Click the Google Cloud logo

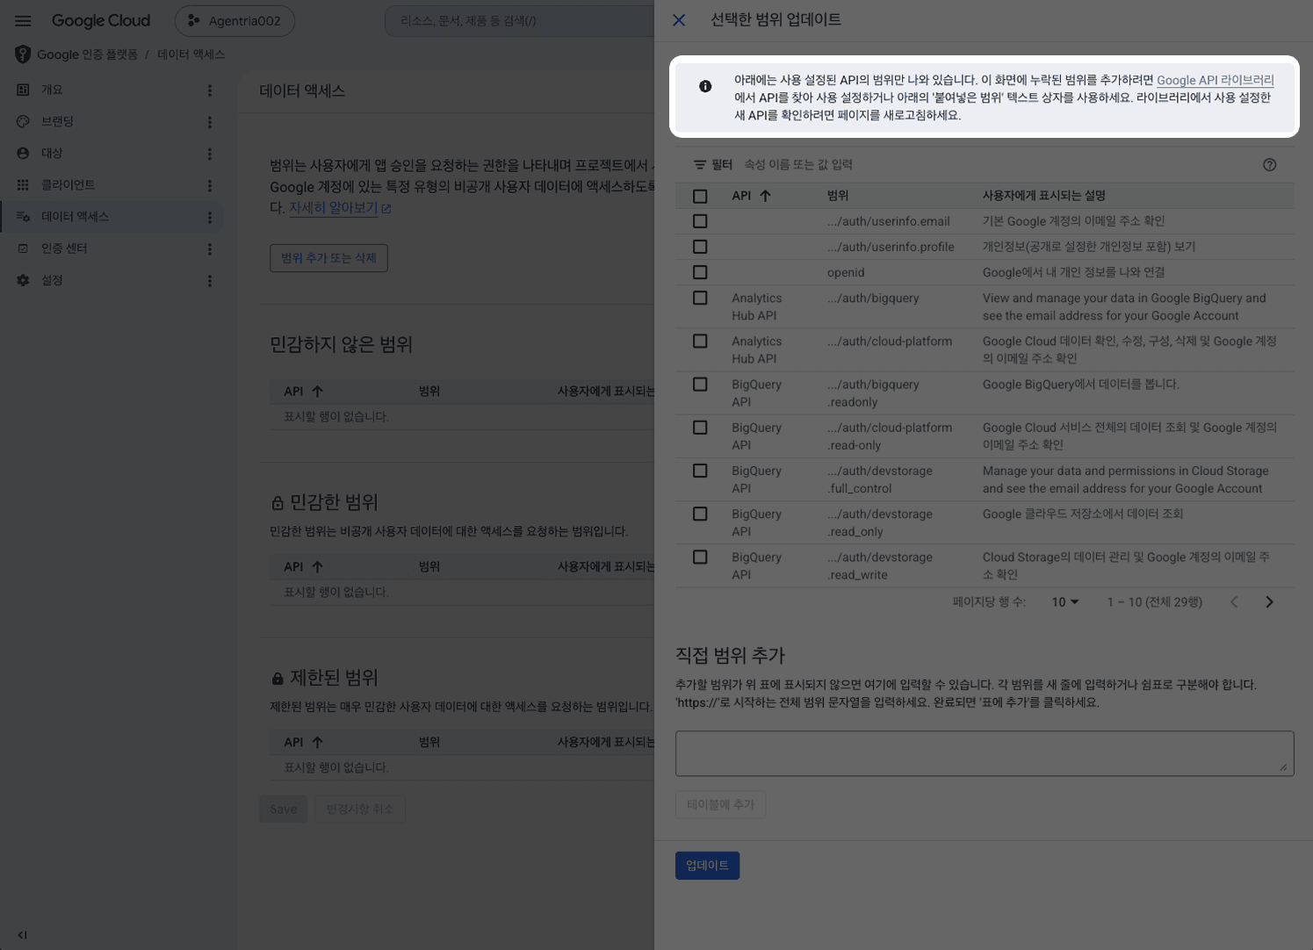click(x=101, y=20)
